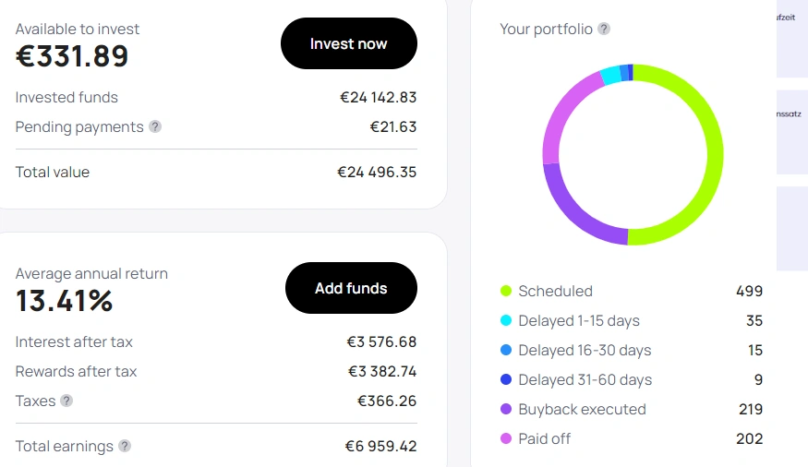Select the pink Paid off legend dot

point(506,439)
